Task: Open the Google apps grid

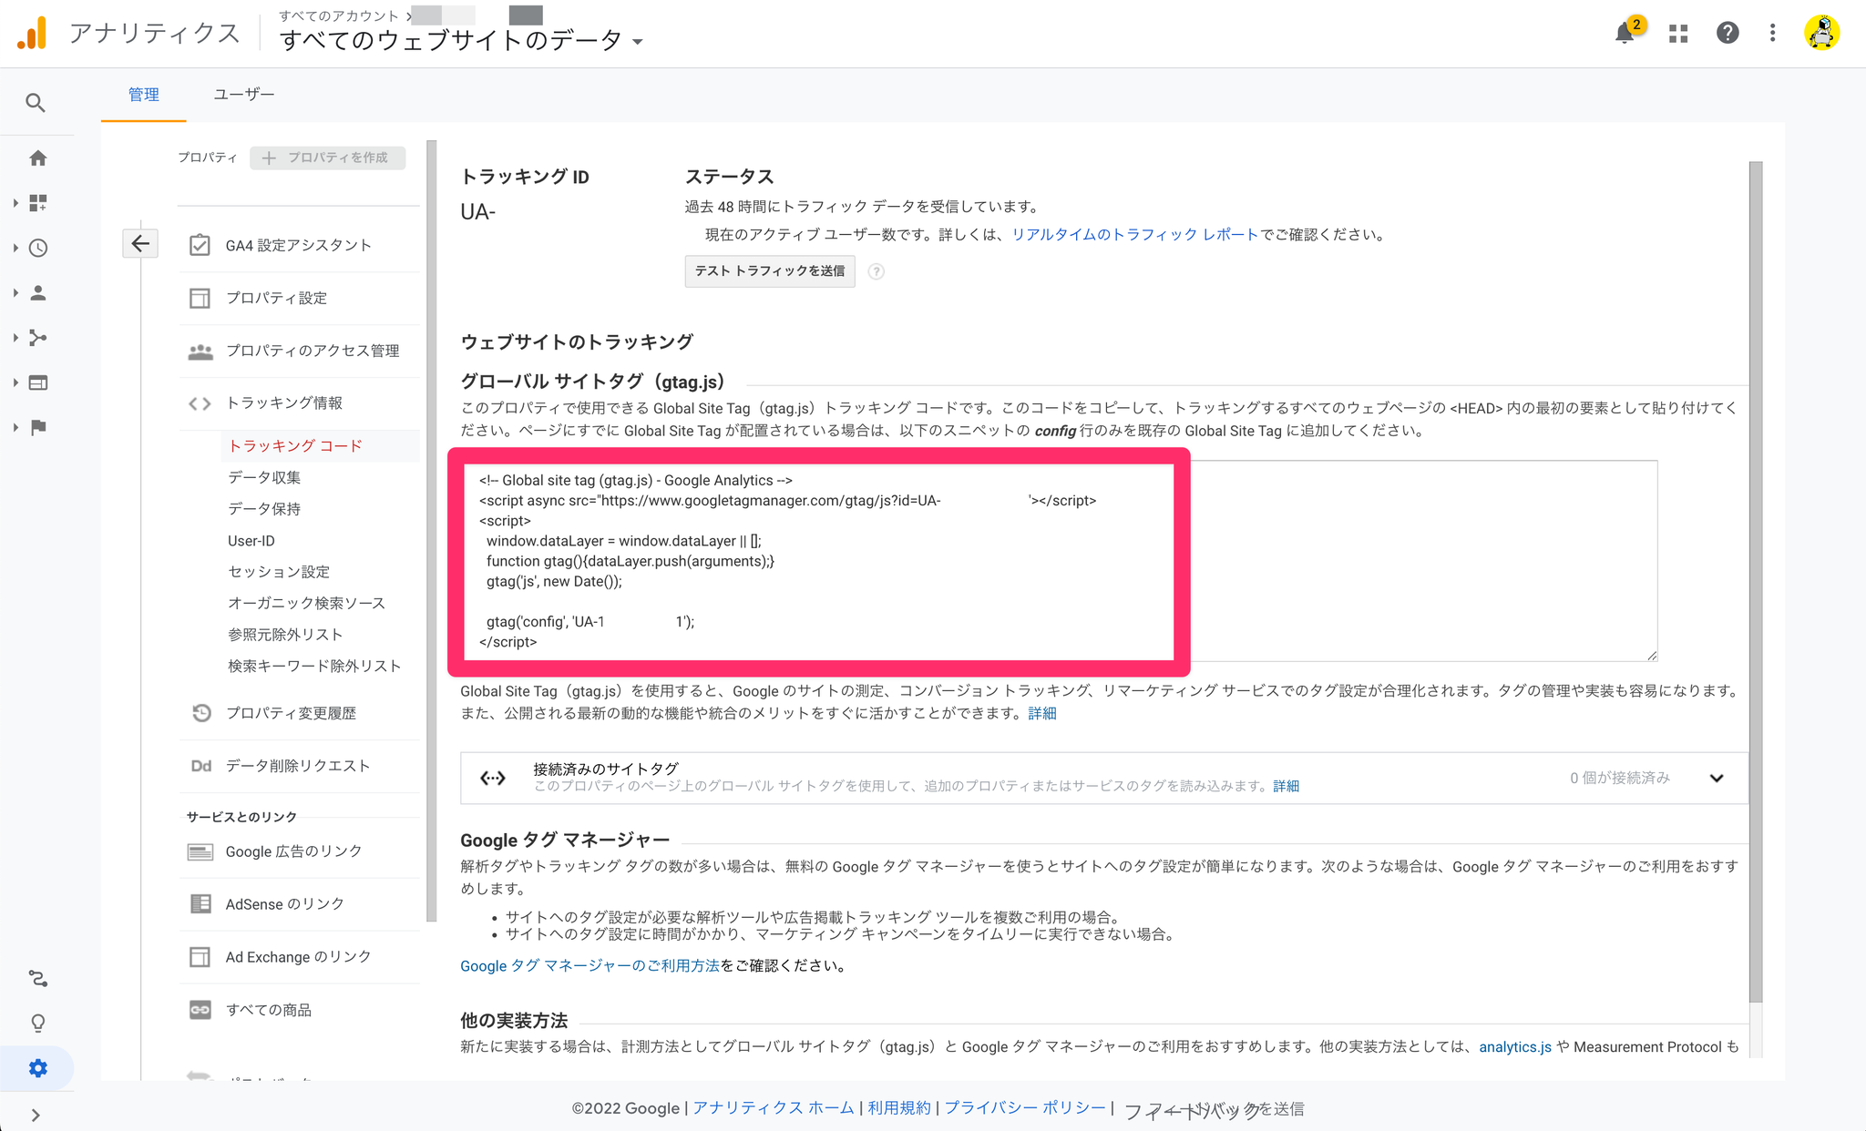Action: [1678, 34]
